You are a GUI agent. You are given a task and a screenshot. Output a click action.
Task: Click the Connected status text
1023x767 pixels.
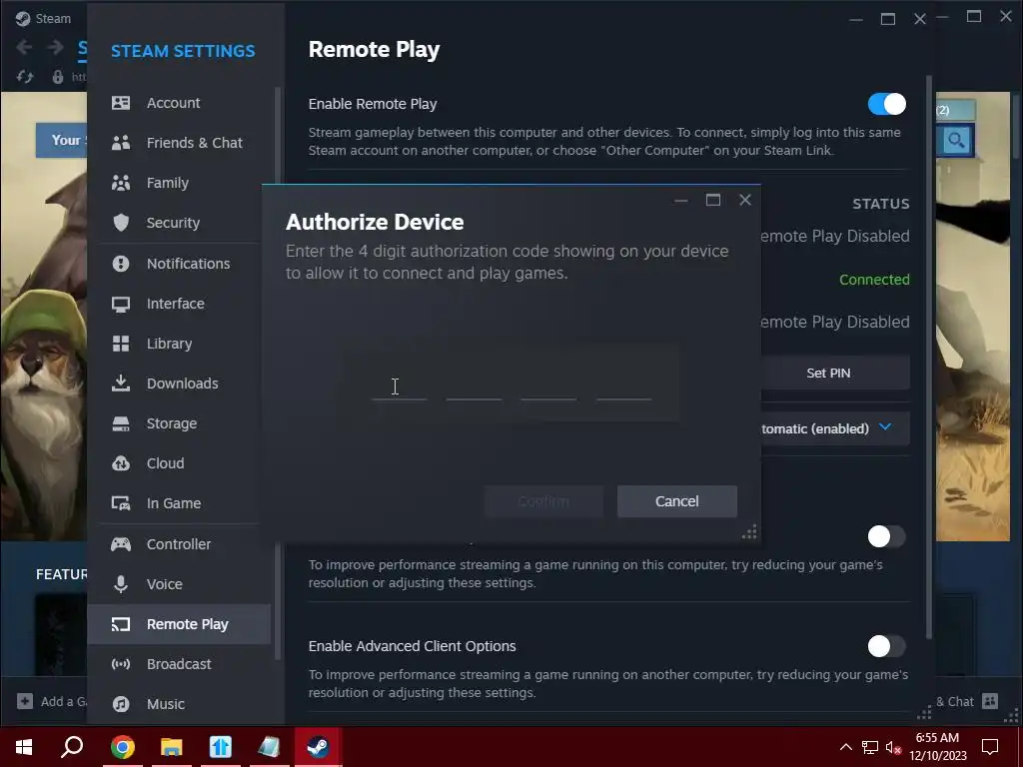pyautogui.click(x=874, y=280)
